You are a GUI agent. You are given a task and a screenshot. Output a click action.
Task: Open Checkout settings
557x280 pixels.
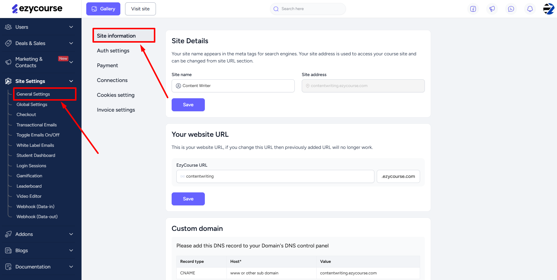[26, 115]
